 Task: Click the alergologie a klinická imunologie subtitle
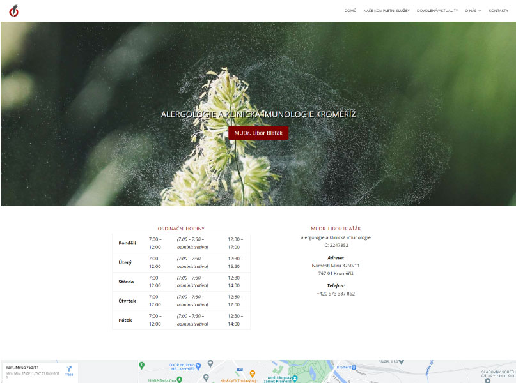(x=336, y=237)
